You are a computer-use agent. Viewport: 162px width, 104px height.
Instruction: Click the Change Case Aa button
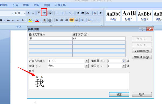(23, 20)
